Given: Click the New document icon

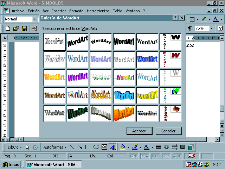Looking at the screenshot, I should tap(8, 29).
